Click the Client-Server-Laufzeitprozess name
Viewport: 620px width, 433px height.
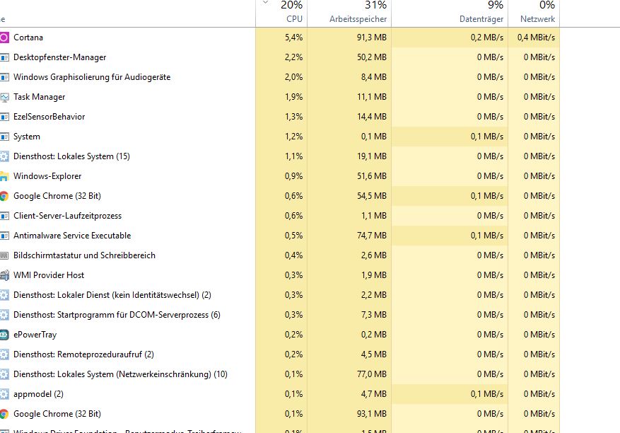click(68, 216)
